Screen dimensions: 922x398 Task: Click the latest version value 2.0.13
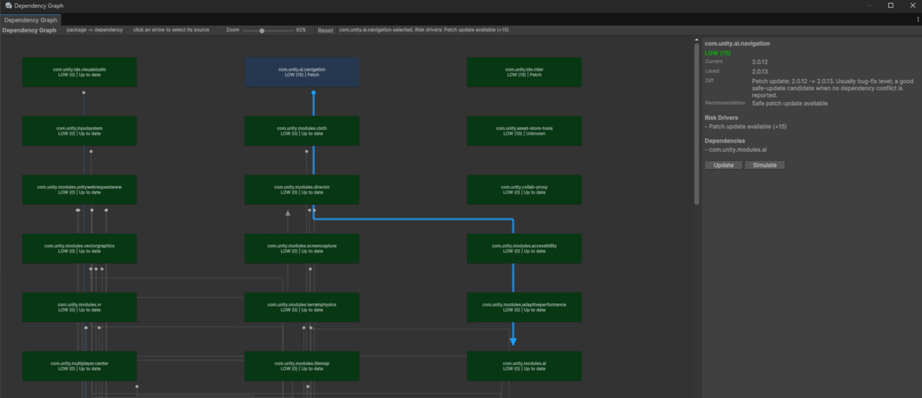760,71
